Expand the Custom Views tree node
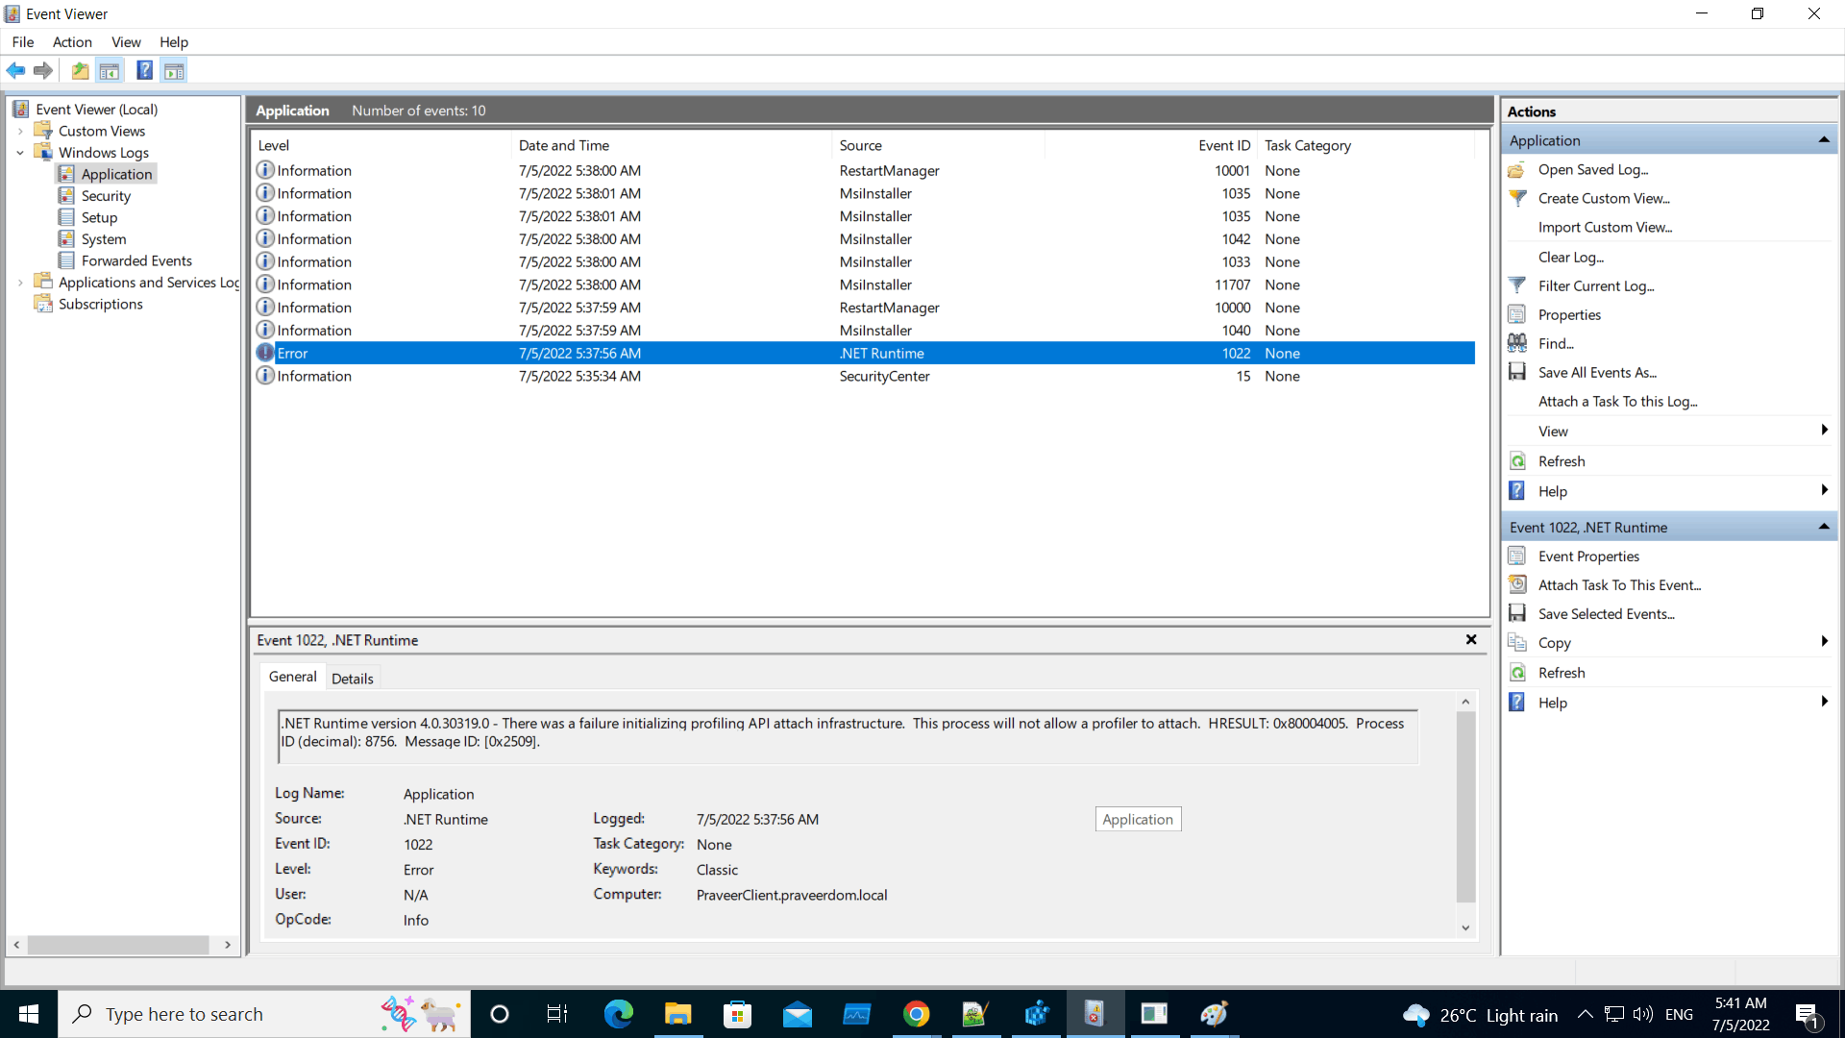1845x1038 pixels. click(20, 131)
